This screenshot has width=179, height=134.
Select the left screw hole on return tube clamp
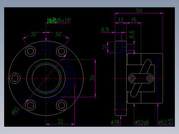[x=132, y=78]
